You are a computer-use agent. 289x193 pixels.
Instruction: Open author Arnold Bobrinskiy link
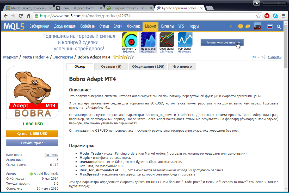click(x=46, y=174)
